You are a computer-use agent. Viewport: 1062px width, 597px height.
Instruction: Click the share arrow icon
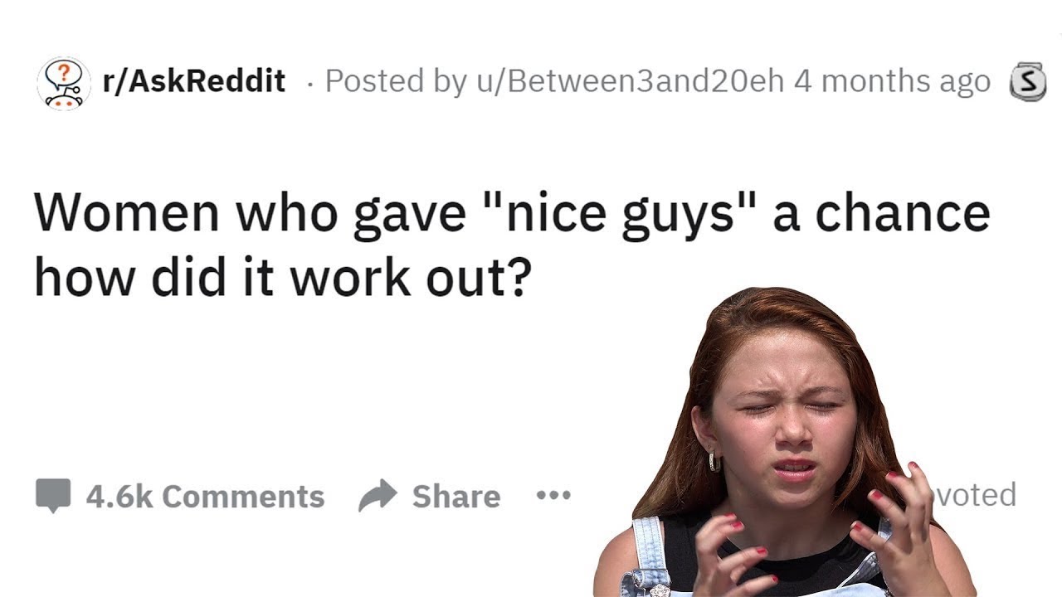(378, 496)
